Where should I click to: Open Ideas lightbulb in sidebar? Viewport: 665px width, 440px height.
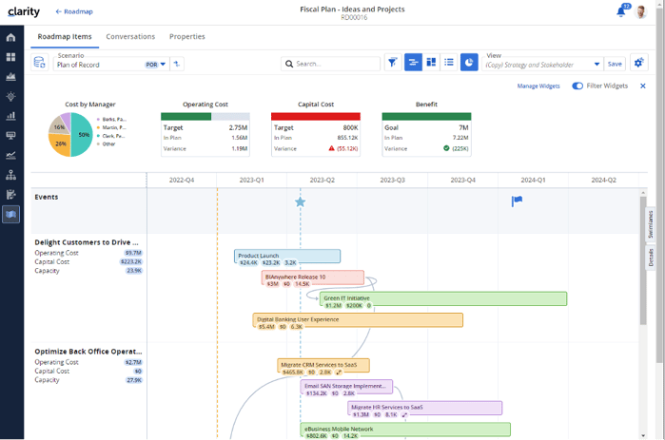(11, 97)
